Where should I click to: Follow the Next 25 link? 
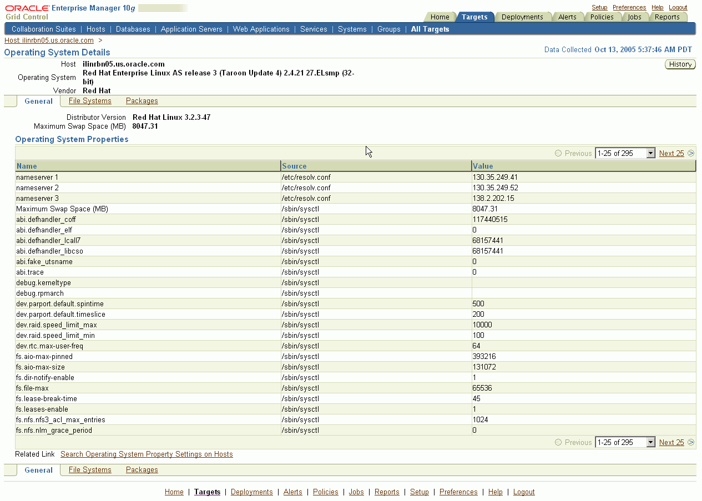[x=671, y=153]
